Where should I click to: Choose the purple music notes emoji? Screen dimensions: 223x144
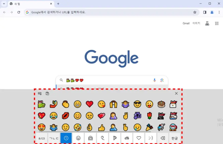(x=137, y=116)
